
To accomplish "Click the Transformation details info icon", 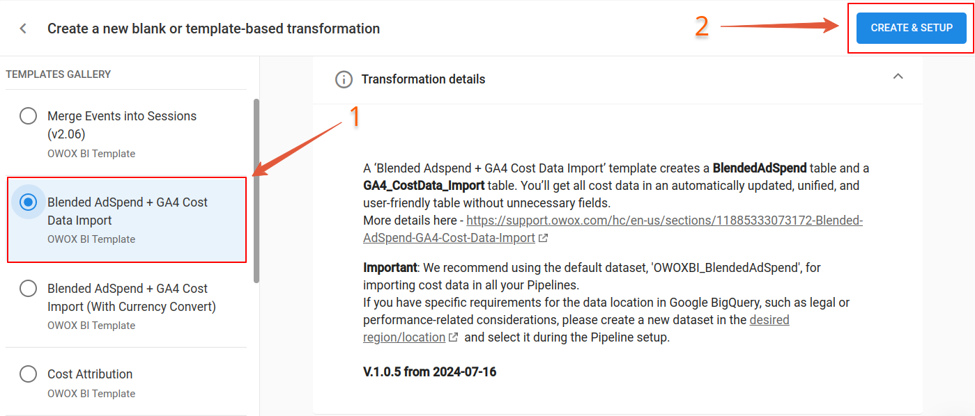I will click(344, 79).
